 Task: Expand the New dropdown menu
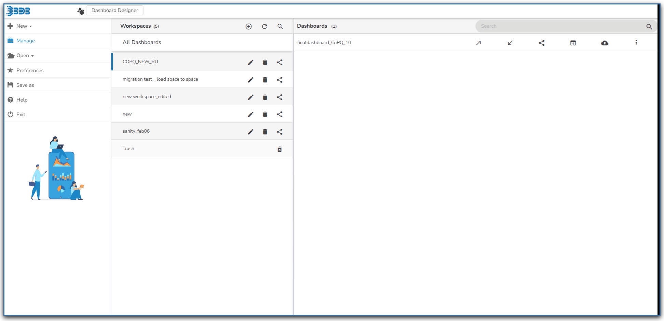click(x=20, y=26)
